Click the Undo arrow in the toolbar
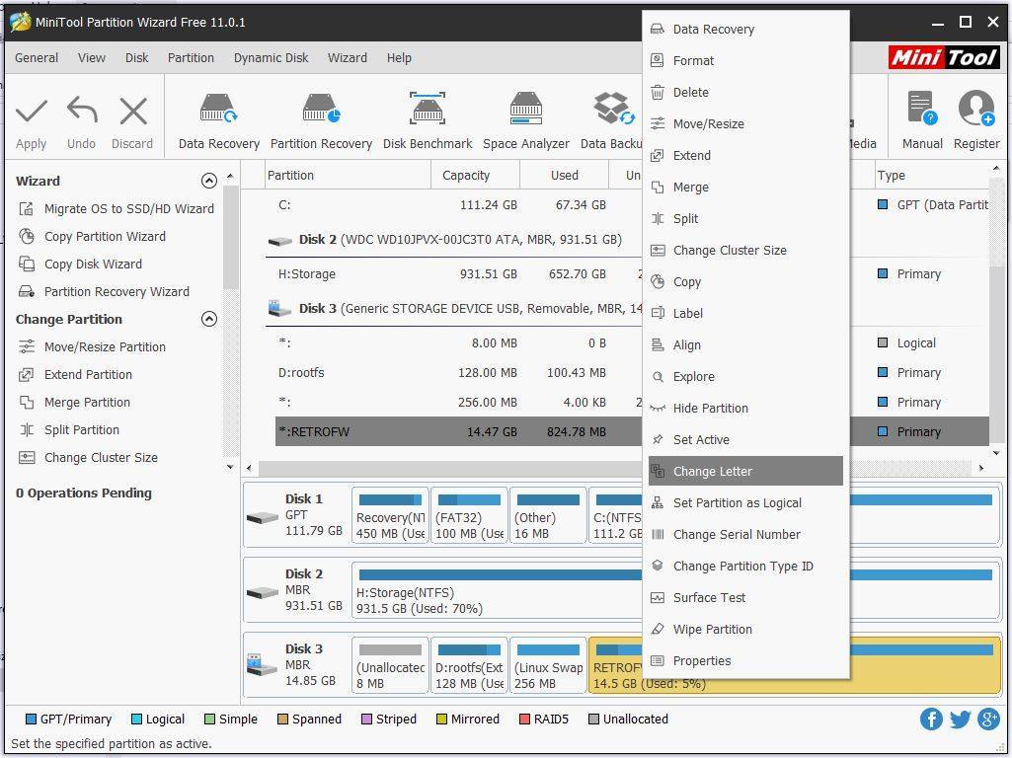 click(x=82, y=111)
